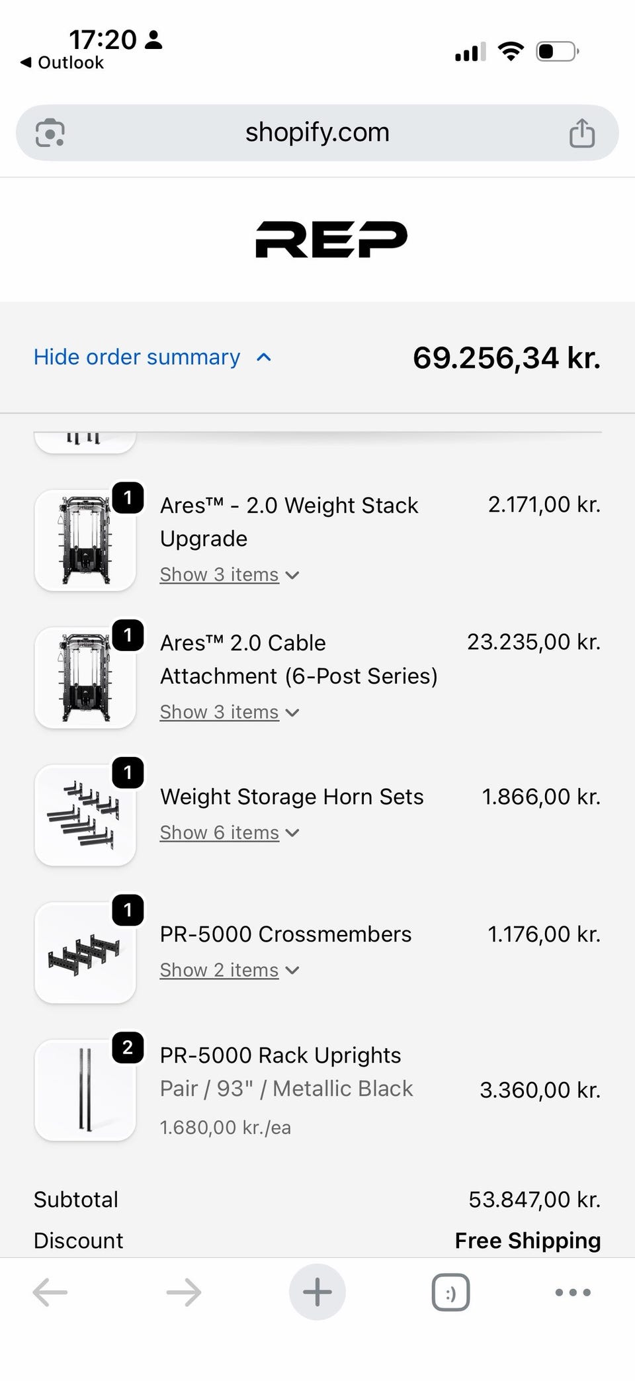The height and width of the screenshot is (1381, 635).
Task: Tap the Weight Storage Horn Sets thumbnail
Action: (x=85, y=815)
